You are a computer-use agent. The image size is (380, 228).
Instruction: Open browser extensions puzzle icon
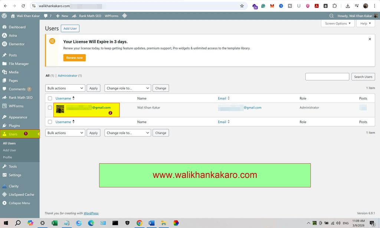[x=334, y=6]
